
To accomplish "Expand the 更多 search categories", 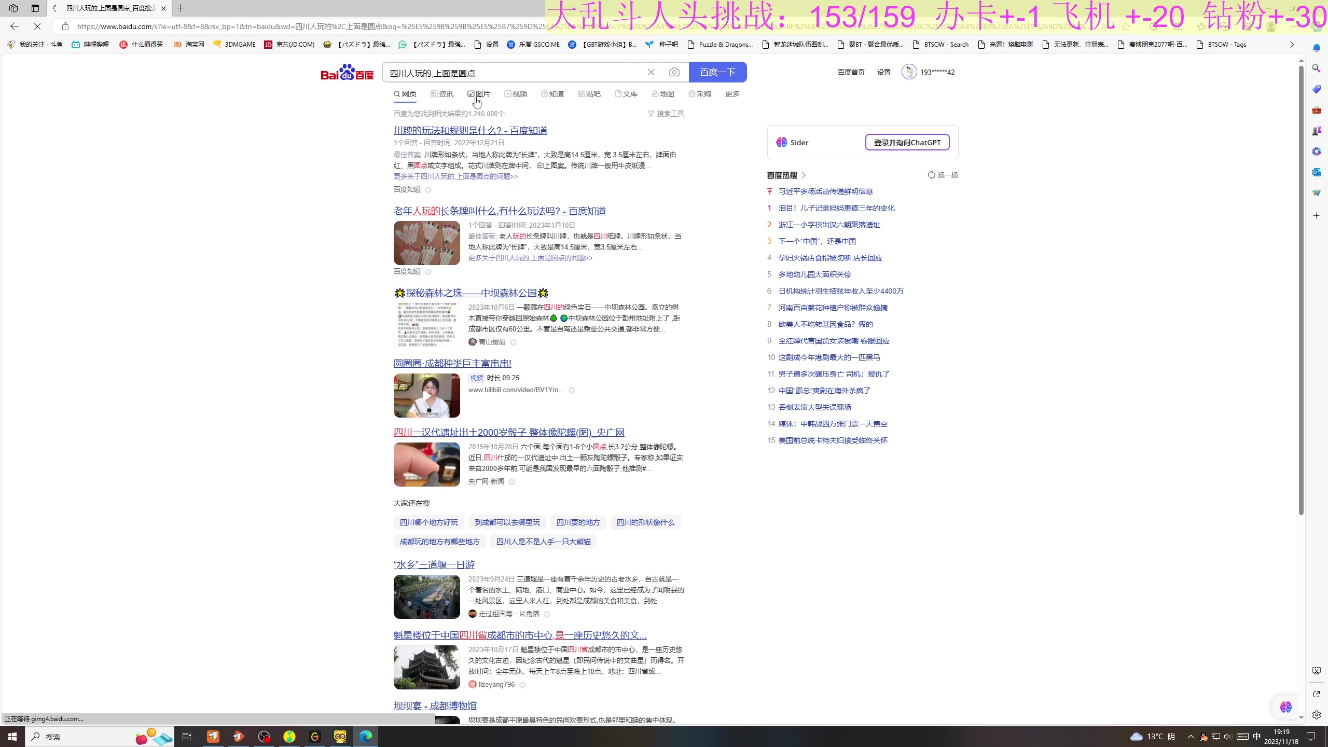I will click(732, 94).
